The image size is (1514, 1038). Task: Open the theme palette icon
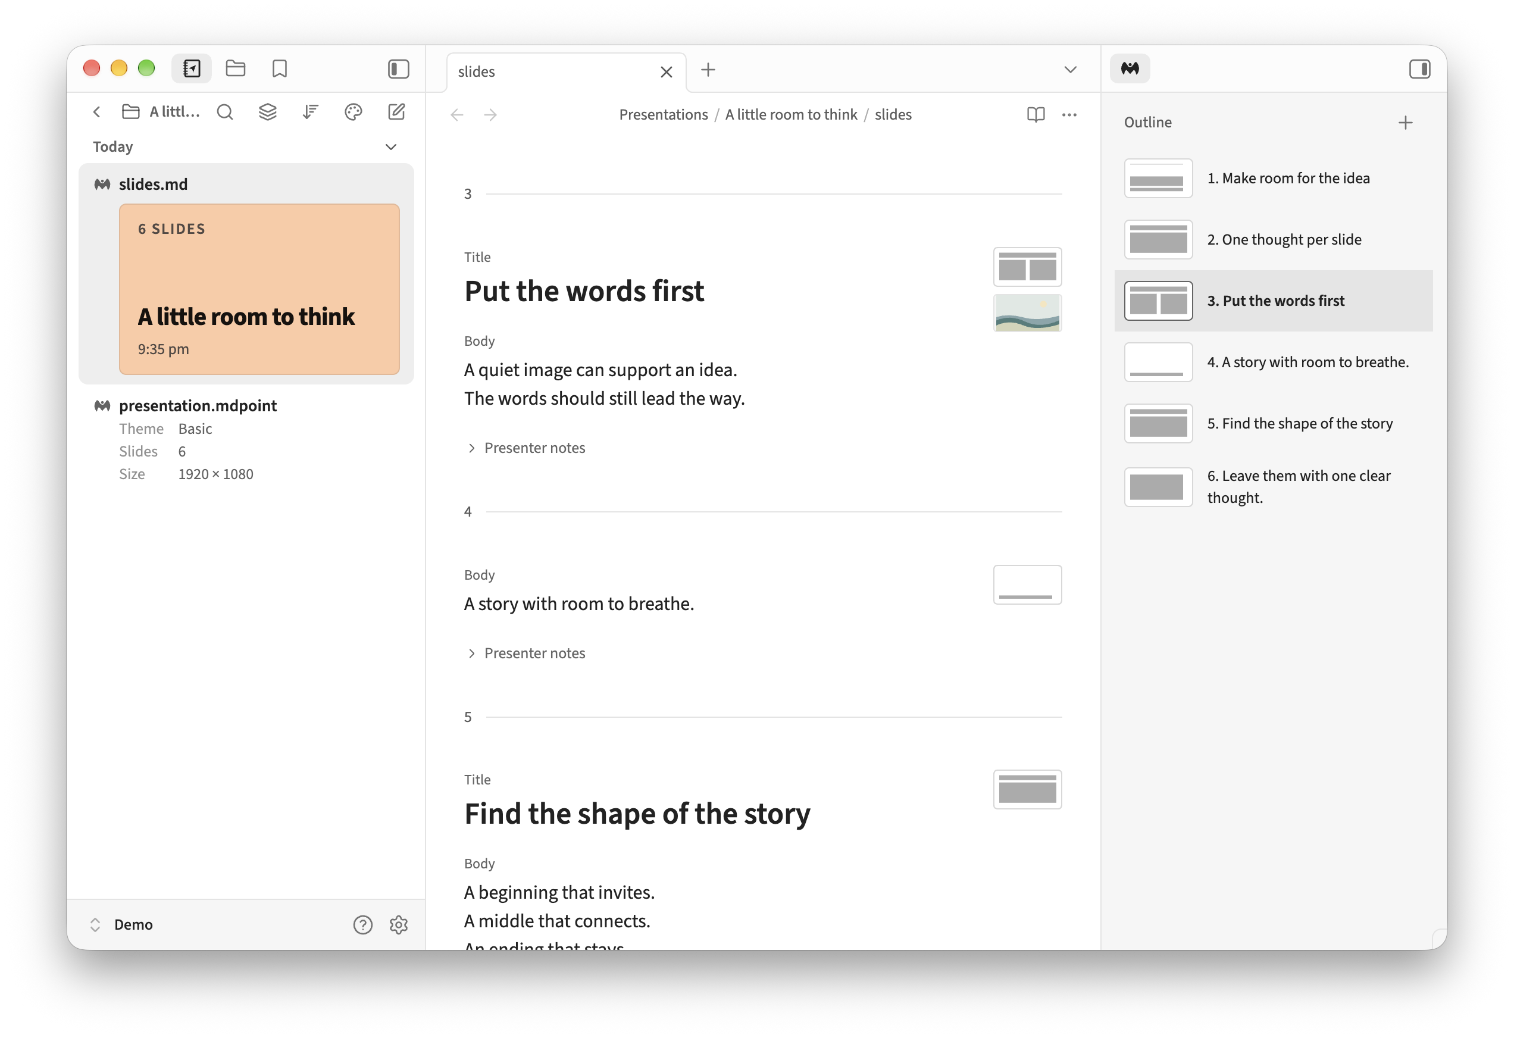[x=353, y=112]
